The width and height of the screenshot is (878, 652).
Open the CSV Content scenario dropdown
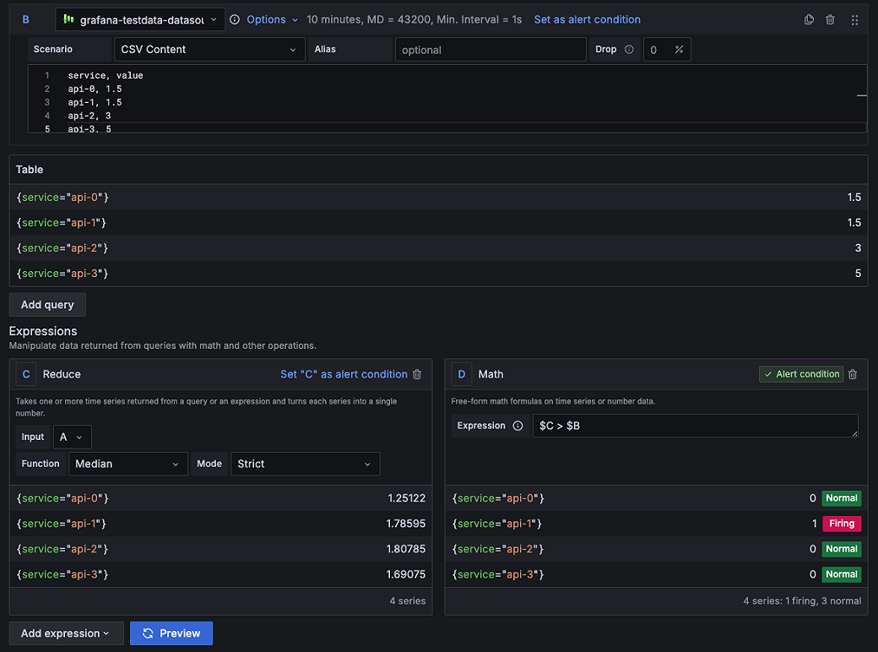point(209,49)
